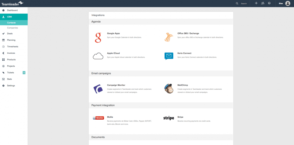
Task: Click the Apple iCloud cloud logo
Action: [98, 56]
